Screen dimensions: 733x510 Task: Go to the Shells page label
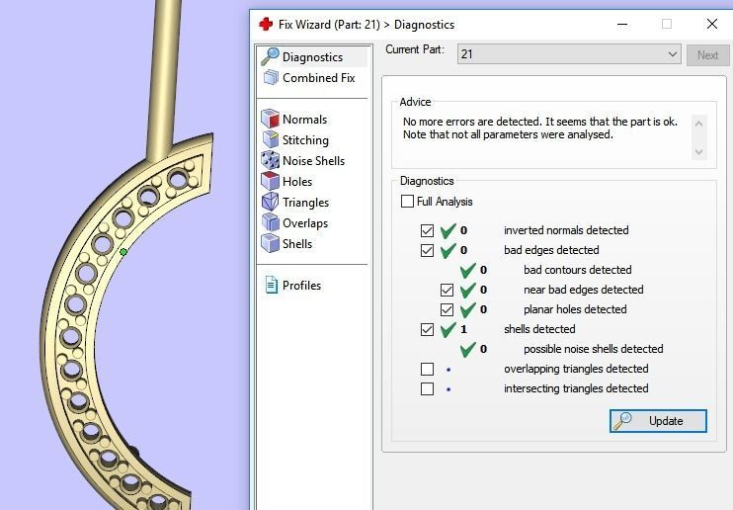297,244
